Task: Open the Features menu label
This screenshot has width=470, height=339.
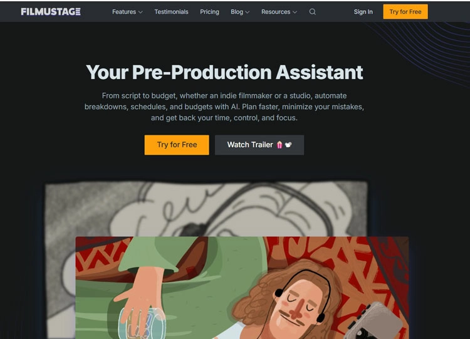Action: [x=124, y=12]
